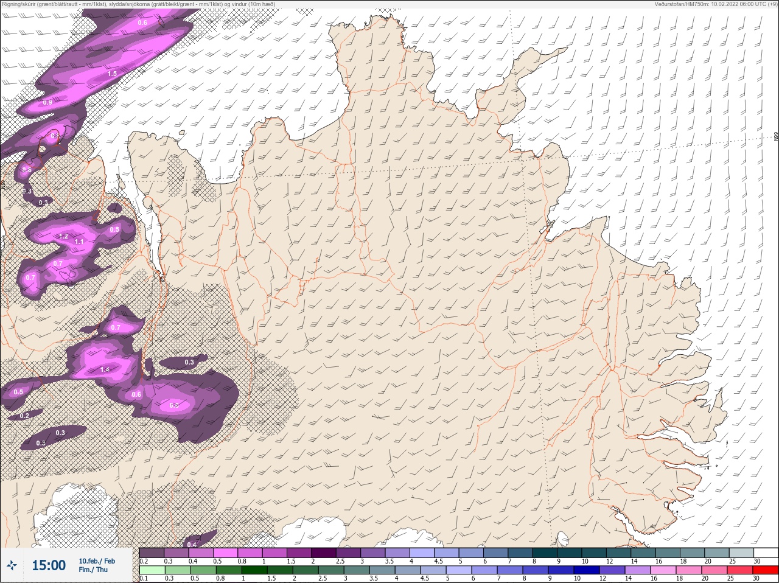This screenshot has height=583, width=779.
Task: Click the 1.4 precipitation value on the map
Action: [x=105, y=369]
